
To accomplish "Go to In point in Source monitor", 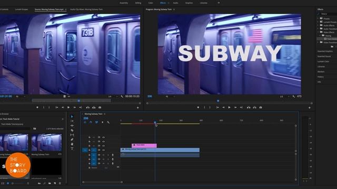I will [x=57, y=107].
